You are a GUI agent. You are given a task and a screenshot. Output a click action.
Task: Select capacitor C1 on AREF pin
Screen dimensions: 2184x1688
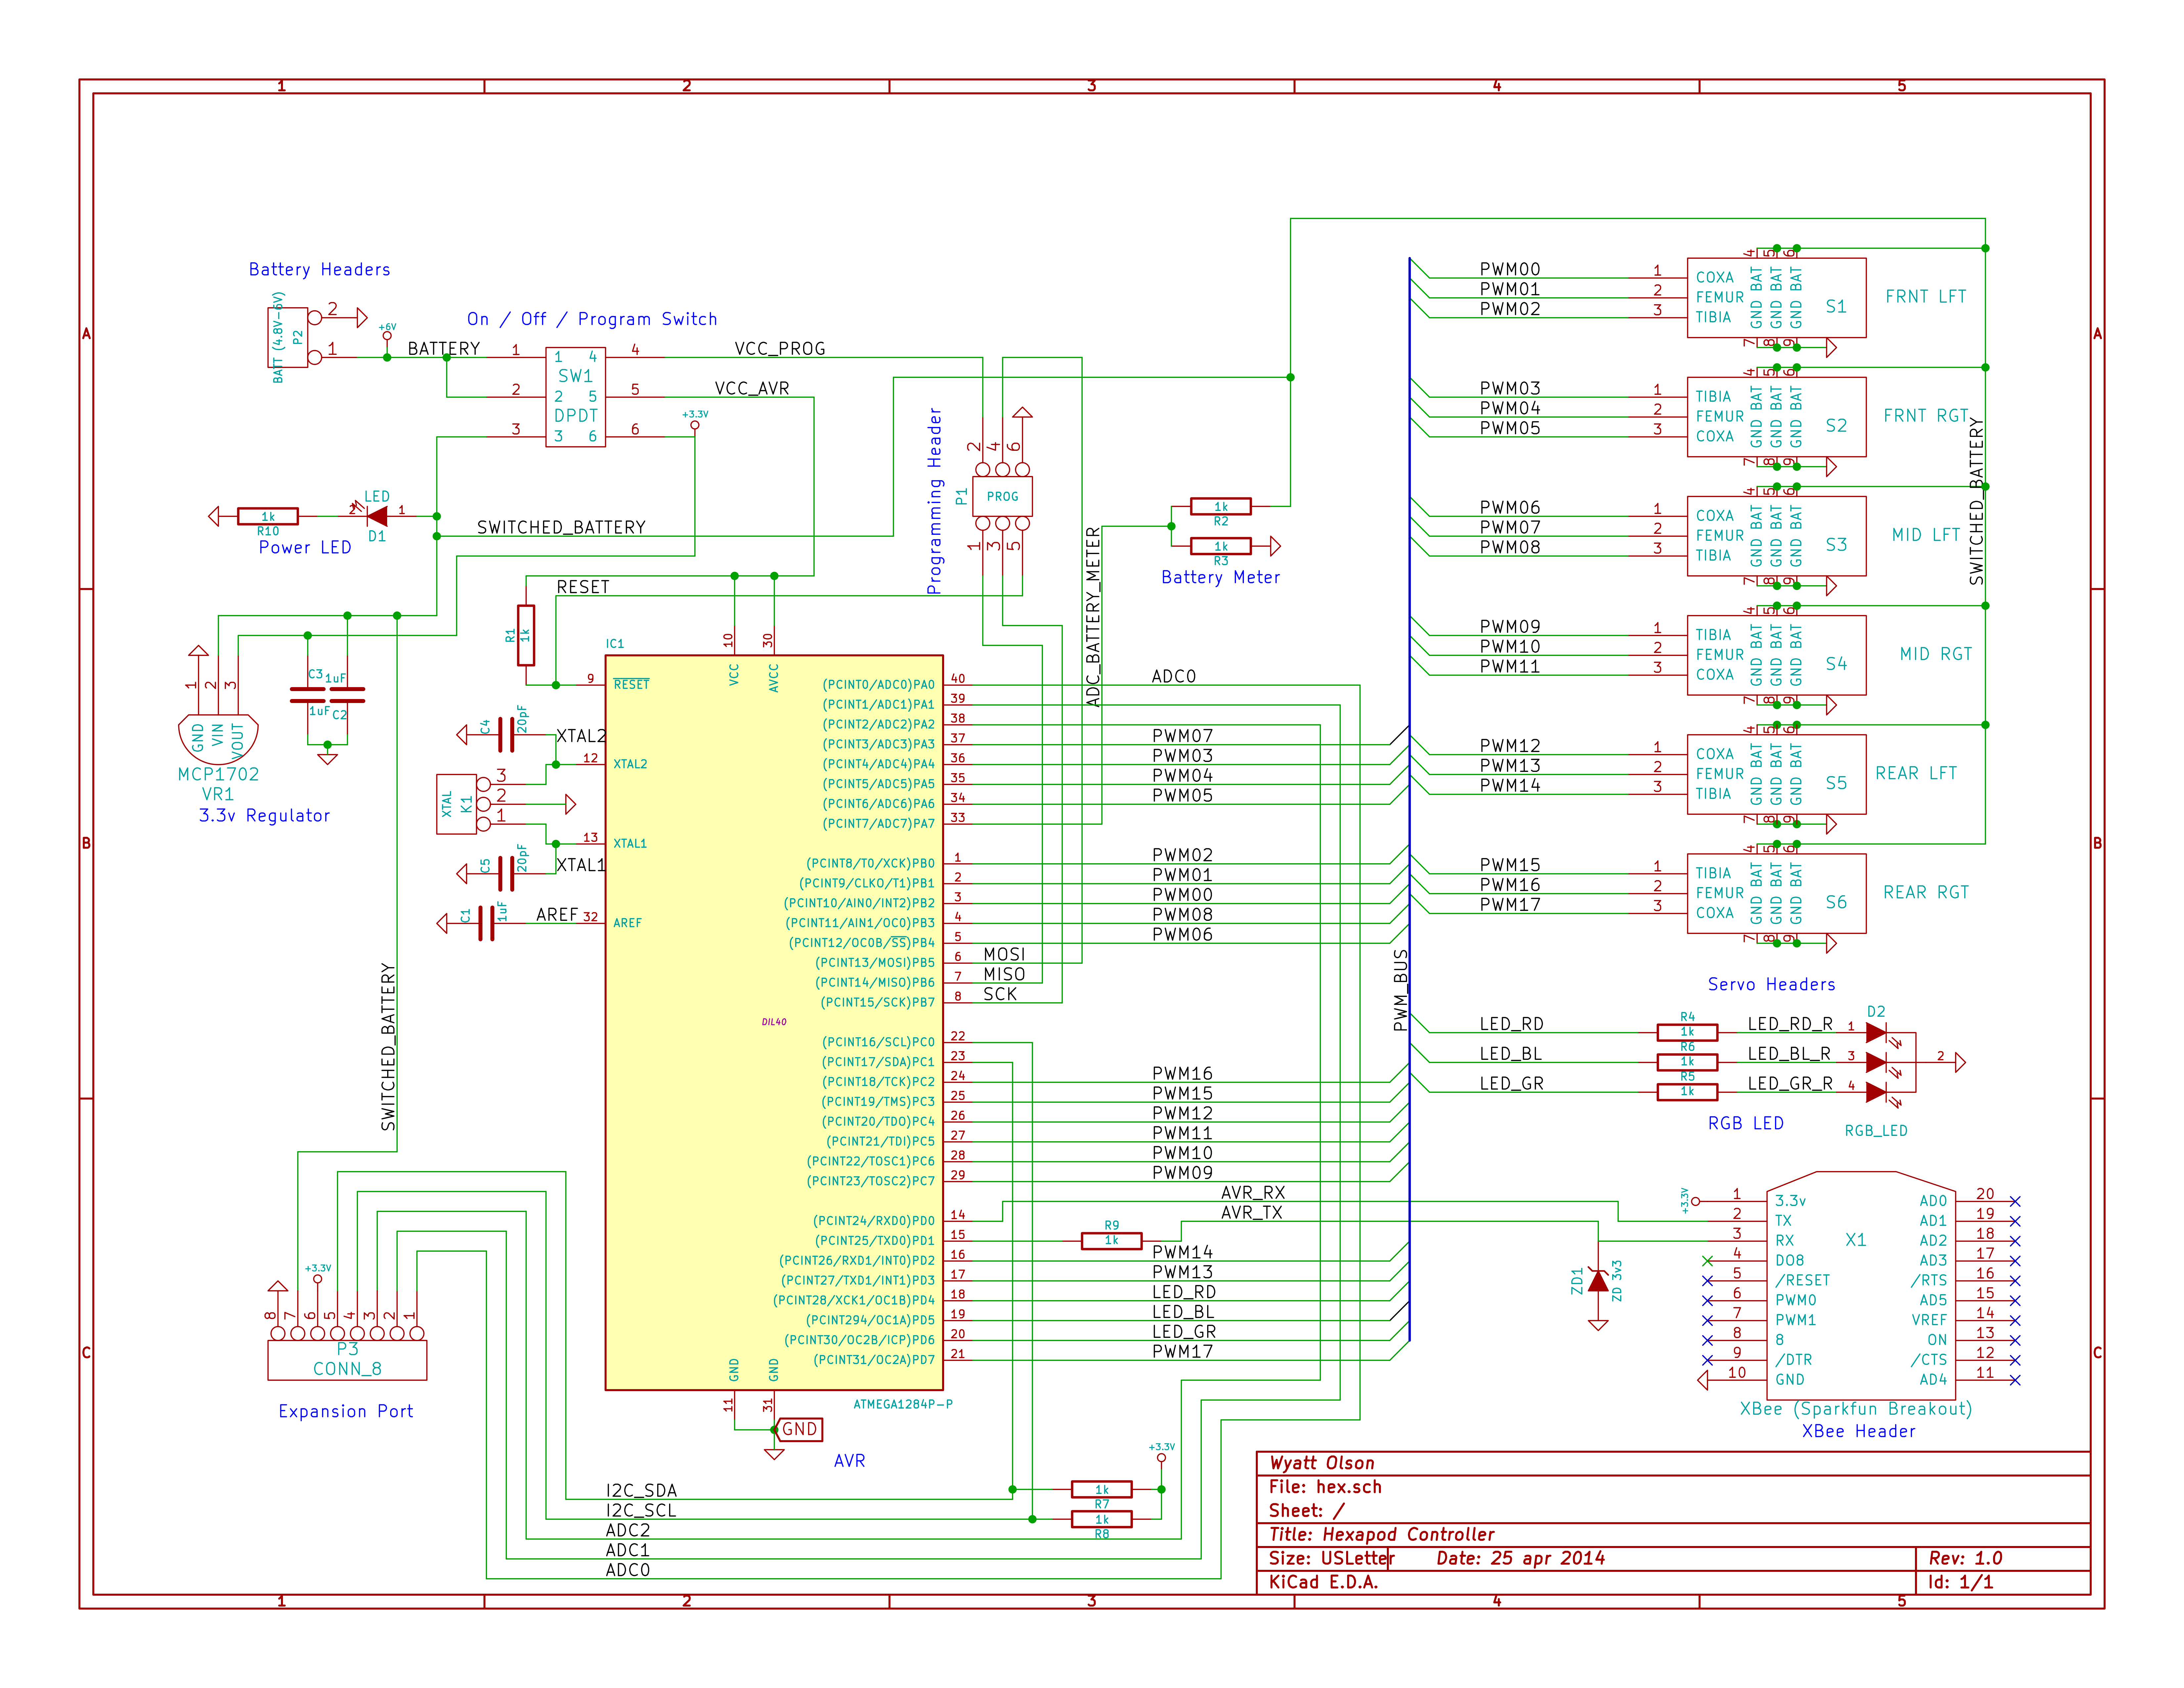pyautogui.click(x=486, y=923)
